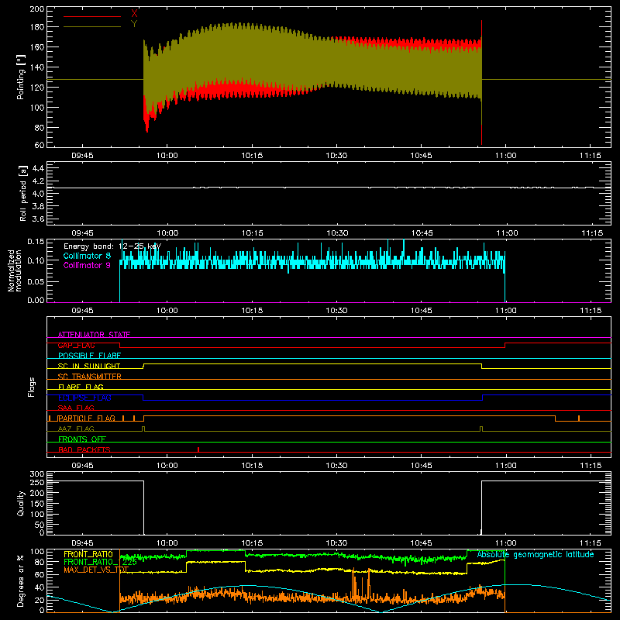Click the ATTENUATOR_STATE flag label
The width and height of the screenshot is (620, 620).
[x=94, y=335]
